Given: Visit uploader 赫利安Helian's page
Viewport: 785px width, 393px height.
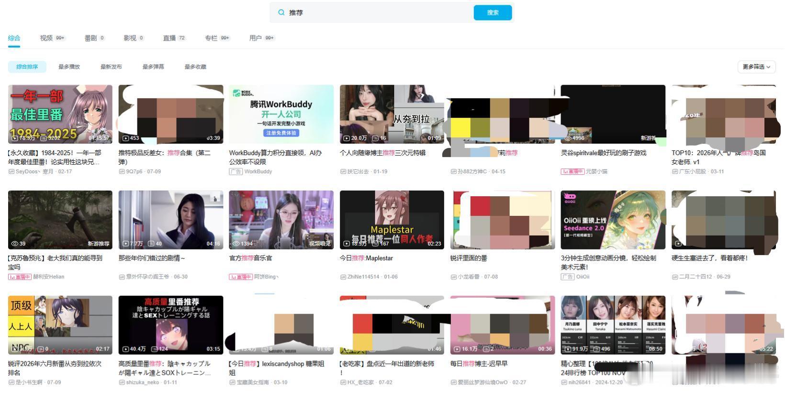Looking at the screenshot, I should click(48, 277).
